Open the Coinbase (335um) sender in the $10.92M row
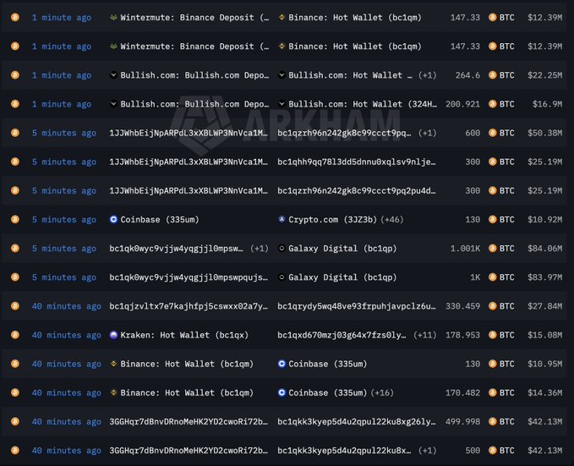This screenshot has height=466, width=574. tap(160, 219)
